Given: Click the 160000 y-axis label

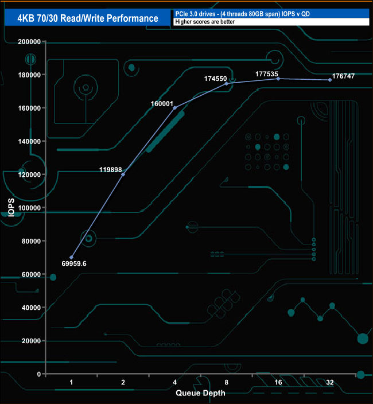Looking at the screenshot, I should (29, 108).
